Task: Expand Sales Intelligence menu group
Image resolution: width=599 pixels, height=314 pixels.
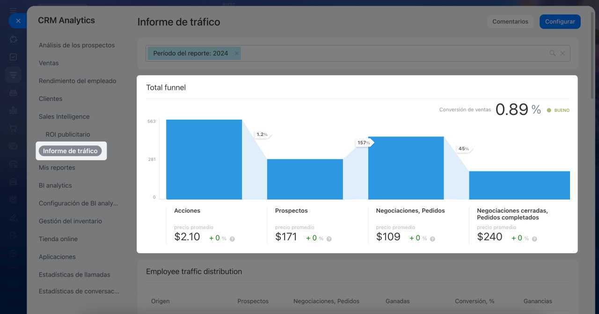Action: (x=64, y=116)
